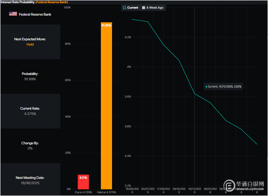268x196 pixels.
Task: Click the Current Rate 4.375% panel
Action: [30, 111]
